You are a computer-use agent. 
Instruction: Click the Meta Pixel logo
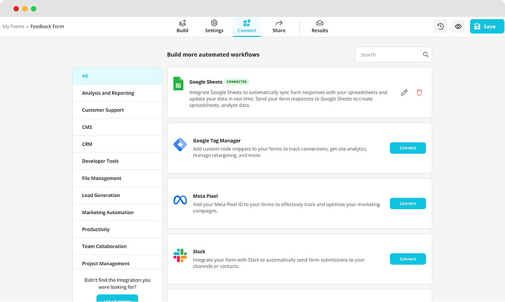point(180,200)
